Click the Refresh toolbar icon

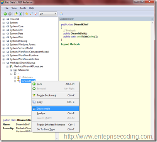click(x=20, y=14)
